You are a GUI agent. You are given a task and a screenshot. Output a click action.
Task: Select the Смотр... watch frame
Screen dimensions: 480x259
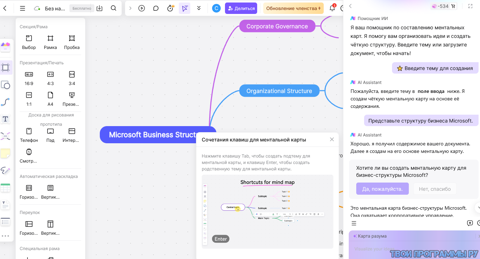tap(29, 156)
